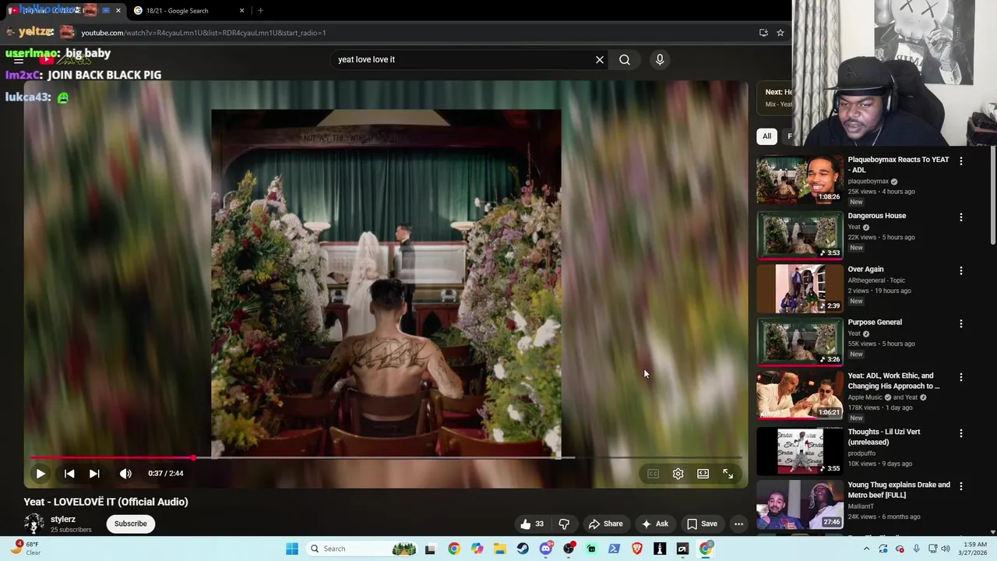Open options menu for Dangerous House
Viewport: 997px width, 561px height.
point(960,217)
